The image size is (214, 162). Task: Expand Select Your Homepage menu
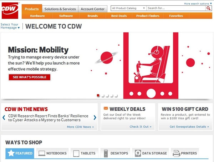point(10,26)
